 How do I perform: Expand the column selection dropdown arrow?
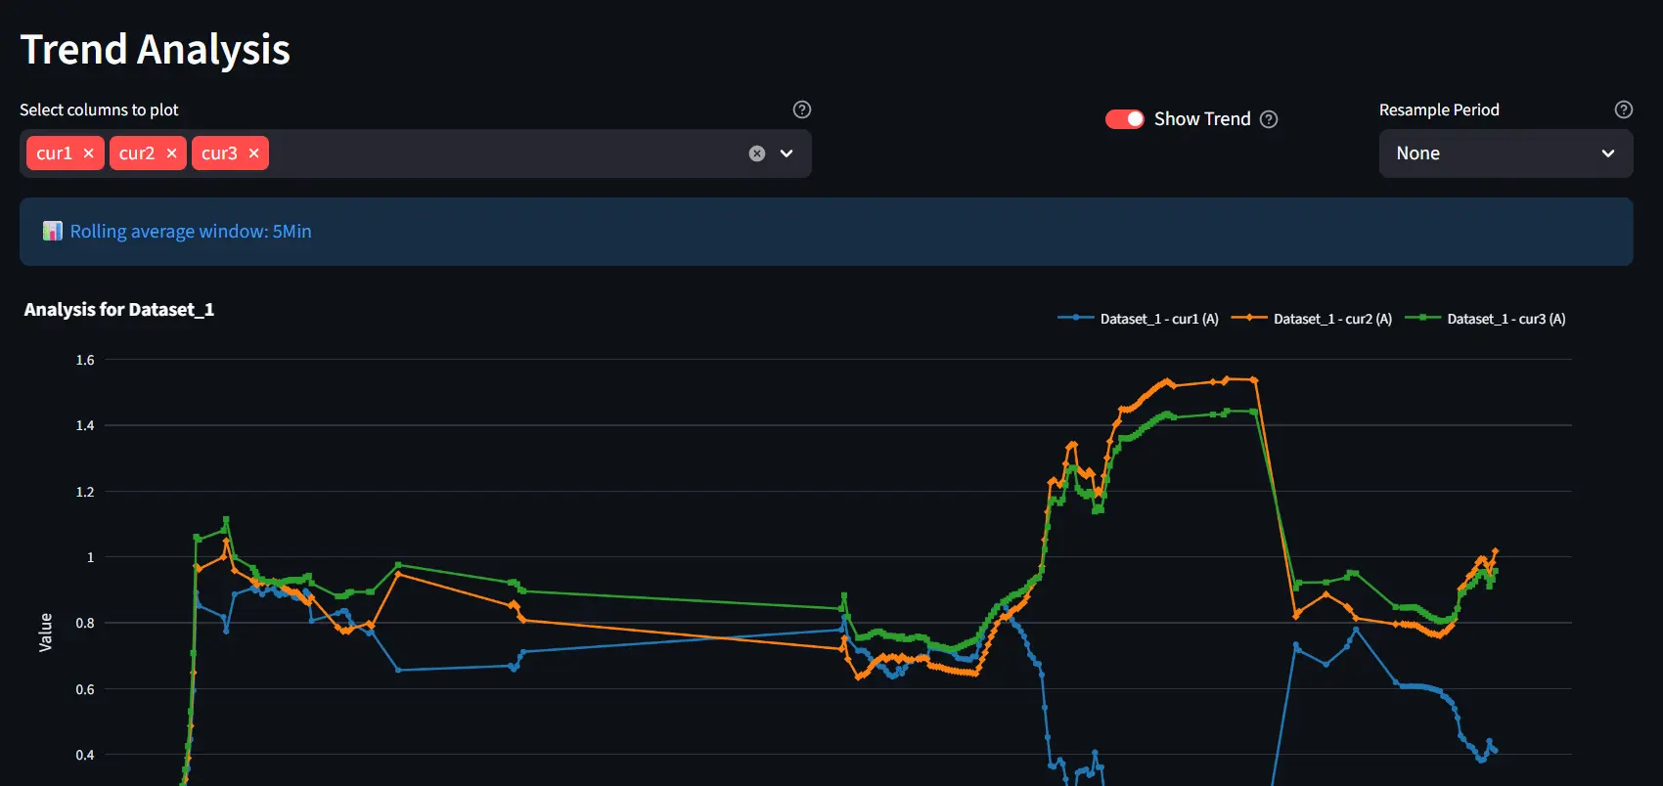(787, 153)
